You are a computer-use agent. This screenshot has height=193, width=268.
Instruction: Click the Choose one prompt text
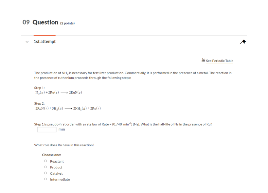pos(51,155)
